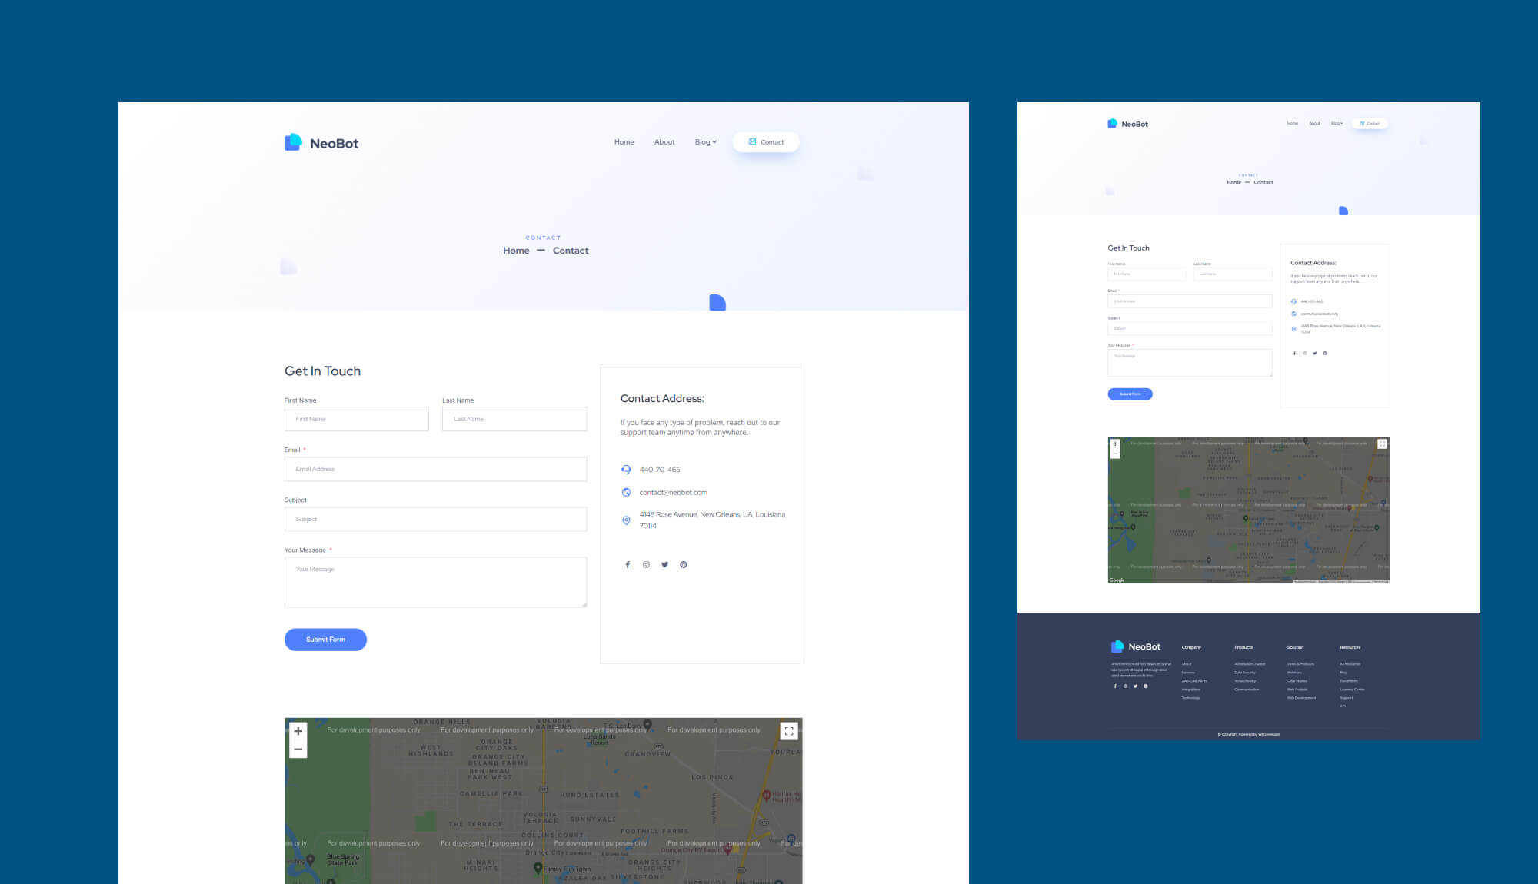
Task: Click the NeoBot logo in the header
Action: point(321,141)
